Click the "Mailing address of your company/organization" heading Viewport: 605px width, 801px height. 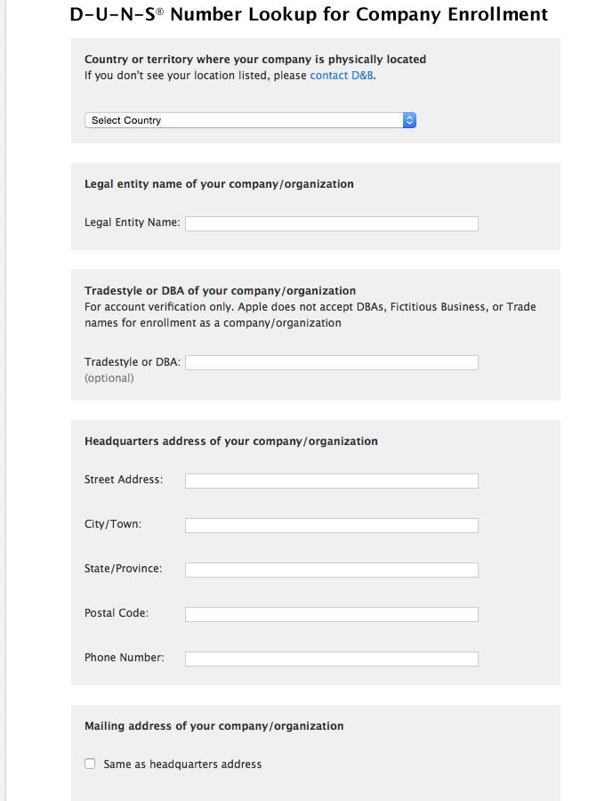214,726
